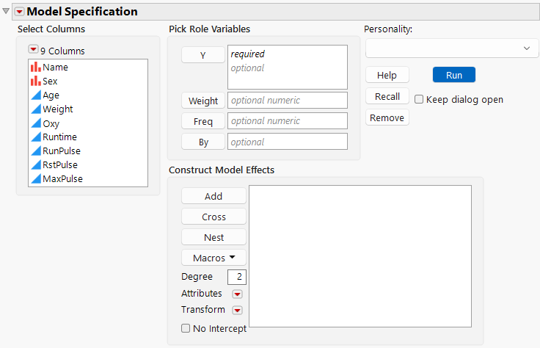This screenshot has width=540, height=348.
Task: Click the red triangle next to Model Specification
Action: (20, 12)
